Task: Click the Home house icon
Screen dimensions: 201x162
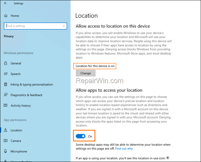Action: click(6, 16)
